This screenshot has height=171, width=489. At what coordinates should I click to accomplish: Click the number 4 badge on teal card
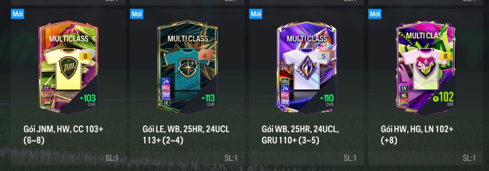click(x=205, y=56)
